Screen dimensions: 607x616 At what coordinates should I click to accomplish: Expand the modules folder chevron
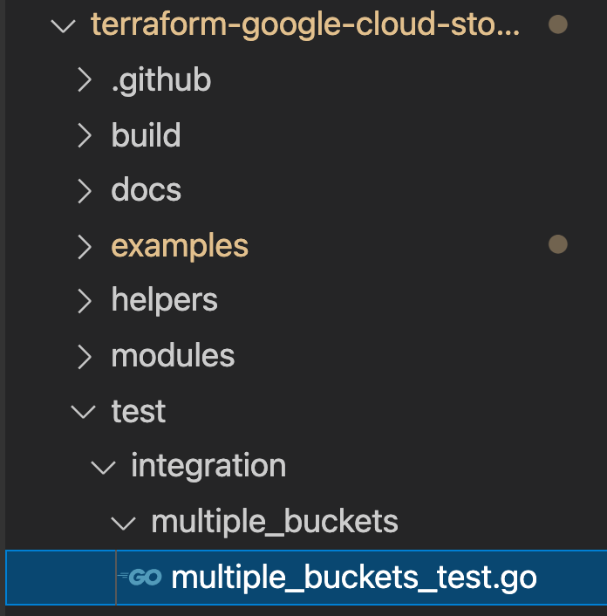[x=84, y=356]
